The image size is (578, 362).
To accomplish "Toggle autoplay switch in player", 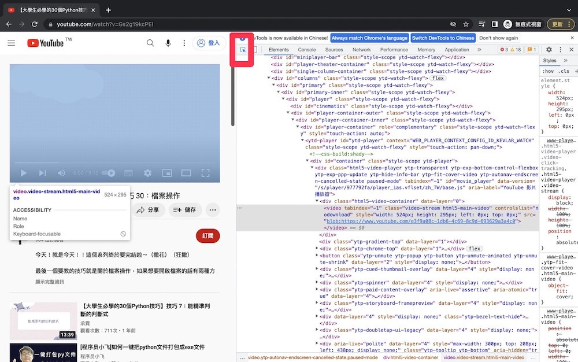I will (109, 173).
